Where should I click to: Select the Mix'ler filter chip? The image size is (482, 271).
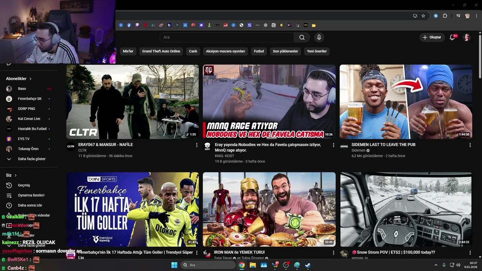(128, 51)
